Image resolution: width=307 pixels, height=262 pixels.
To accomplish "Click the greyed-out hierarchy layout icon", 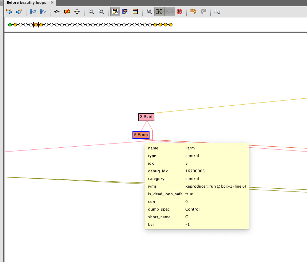I will [x=169, y=11].
